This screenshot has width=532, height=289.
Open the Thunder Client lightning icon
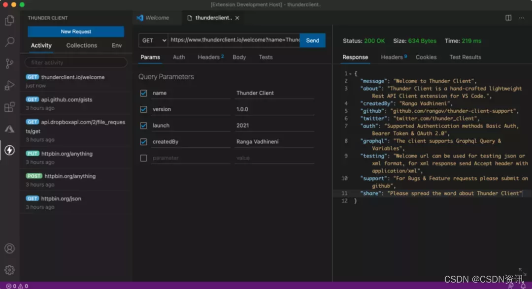click(x=9, y=150)
